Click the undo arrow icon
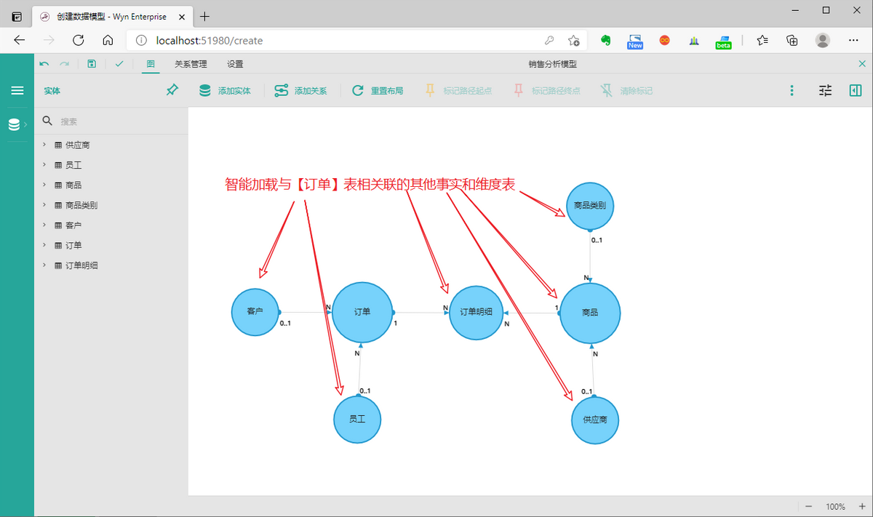This screenshot has height=517, width=873. (x=45, y=64)
